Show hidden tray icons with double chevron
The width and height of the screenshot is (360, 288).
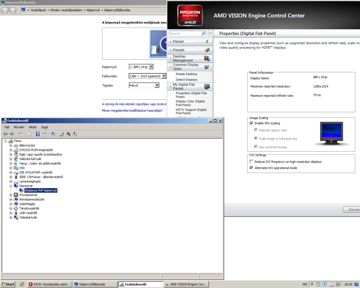click(x=312, y=284)
